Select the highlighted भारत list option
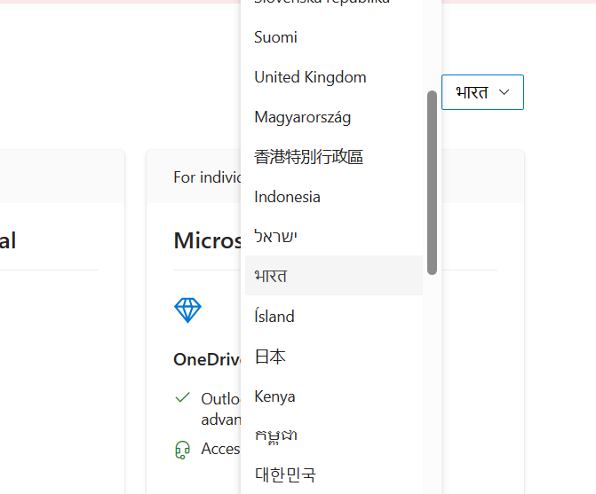This screenshot has height=494, width=596. click(x=334, y=276)
